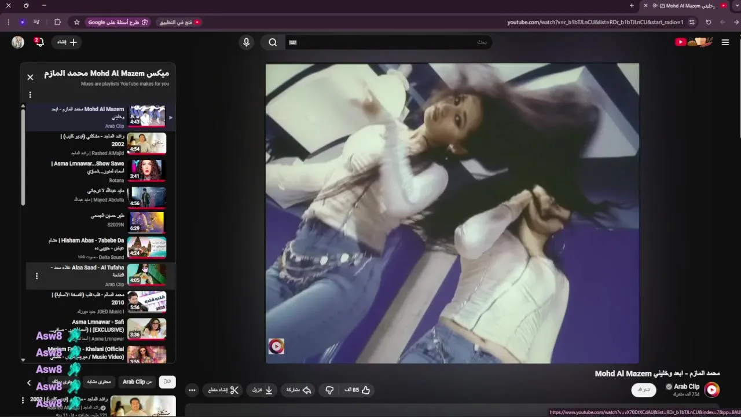Click the video player frame
Screen dimensions: 741x417
click(452, 213)
